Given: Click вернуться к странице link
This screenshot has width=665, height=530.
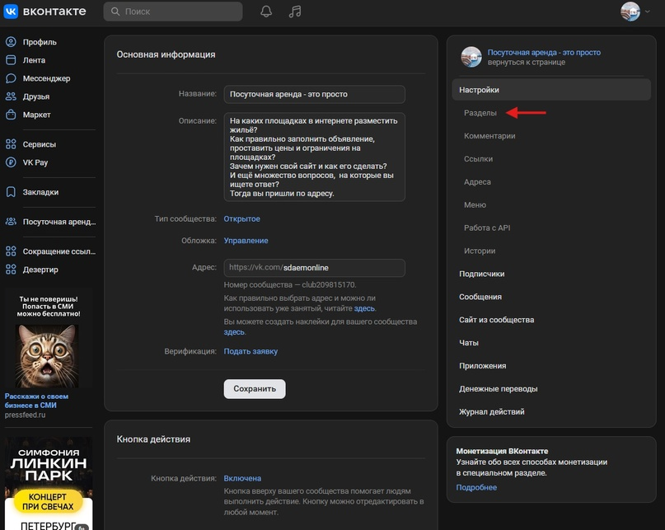Looking at the screenshot, I should click(x=526, y=62).
